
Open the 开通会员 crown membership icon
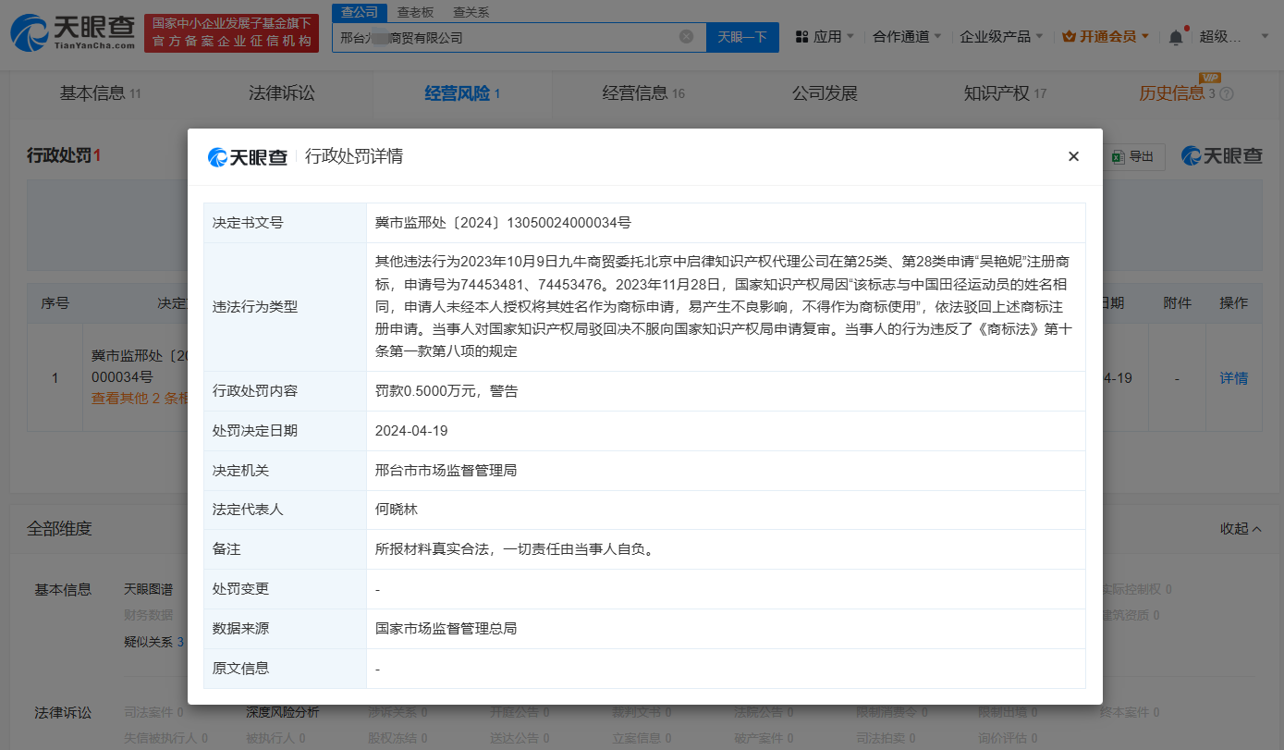[1069, 35]
